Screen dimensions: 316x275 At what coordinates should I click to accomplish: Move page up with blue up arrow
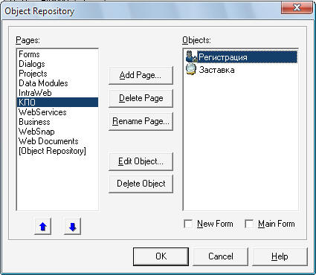pyautogui.click(x=43, y=226)
